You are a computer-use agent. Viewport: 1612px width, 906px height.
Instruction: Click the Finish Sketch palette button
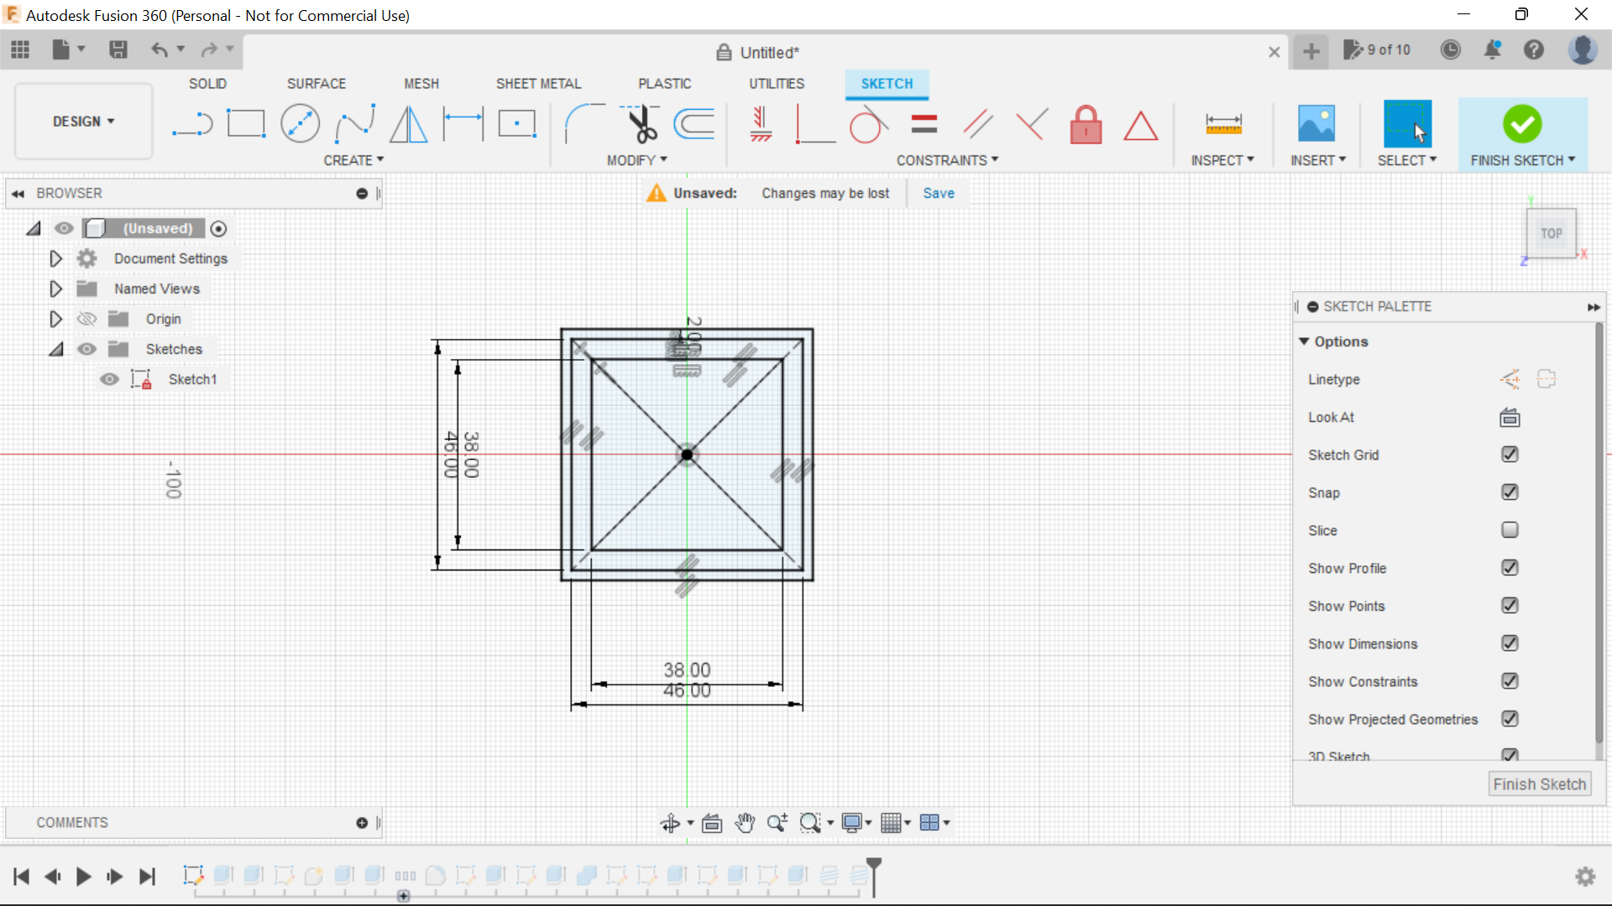coord(1540,784)
